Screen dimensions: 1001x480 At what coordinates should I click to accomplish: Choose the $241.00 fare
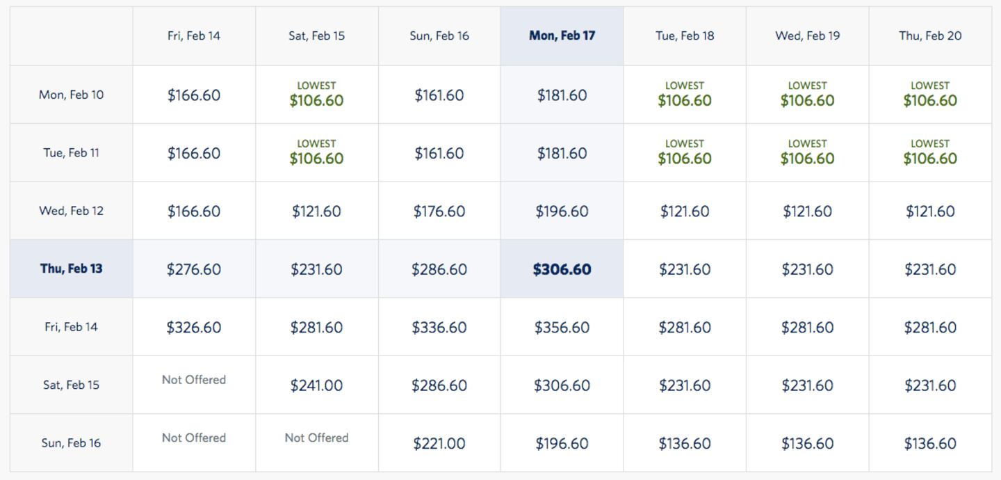[316, 385]
